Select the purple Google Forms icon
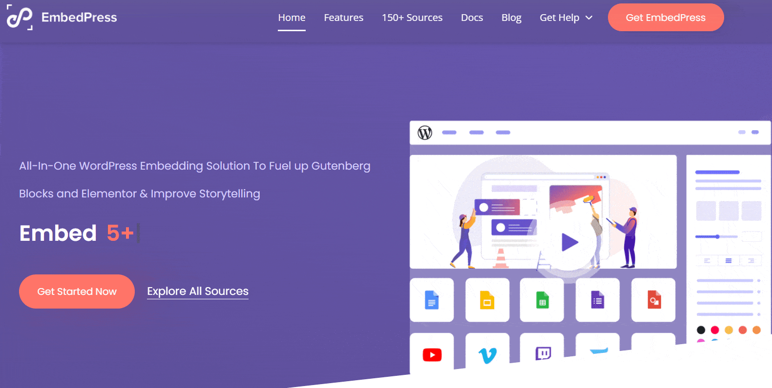Viewport: 772px width, 388px height. [x=598, y=300]
